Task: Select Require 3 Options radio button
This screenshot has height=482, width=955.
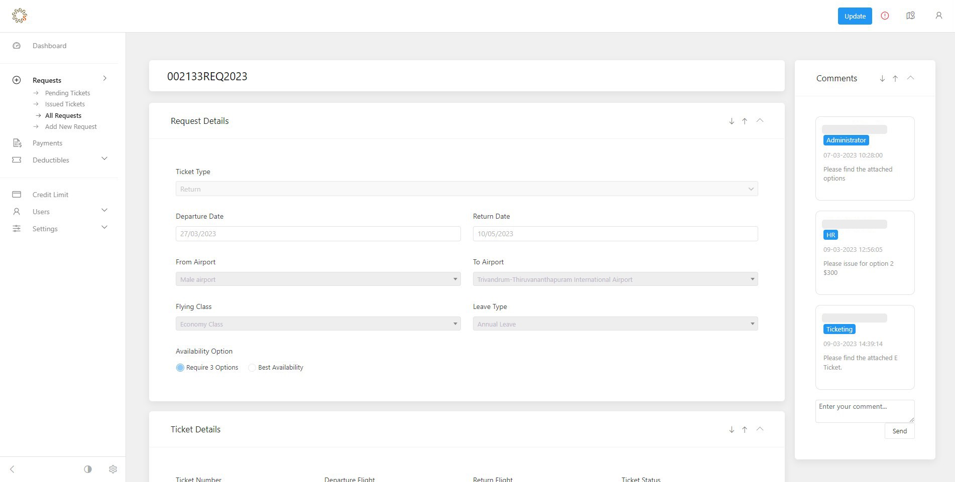Action: click(180, 368)
